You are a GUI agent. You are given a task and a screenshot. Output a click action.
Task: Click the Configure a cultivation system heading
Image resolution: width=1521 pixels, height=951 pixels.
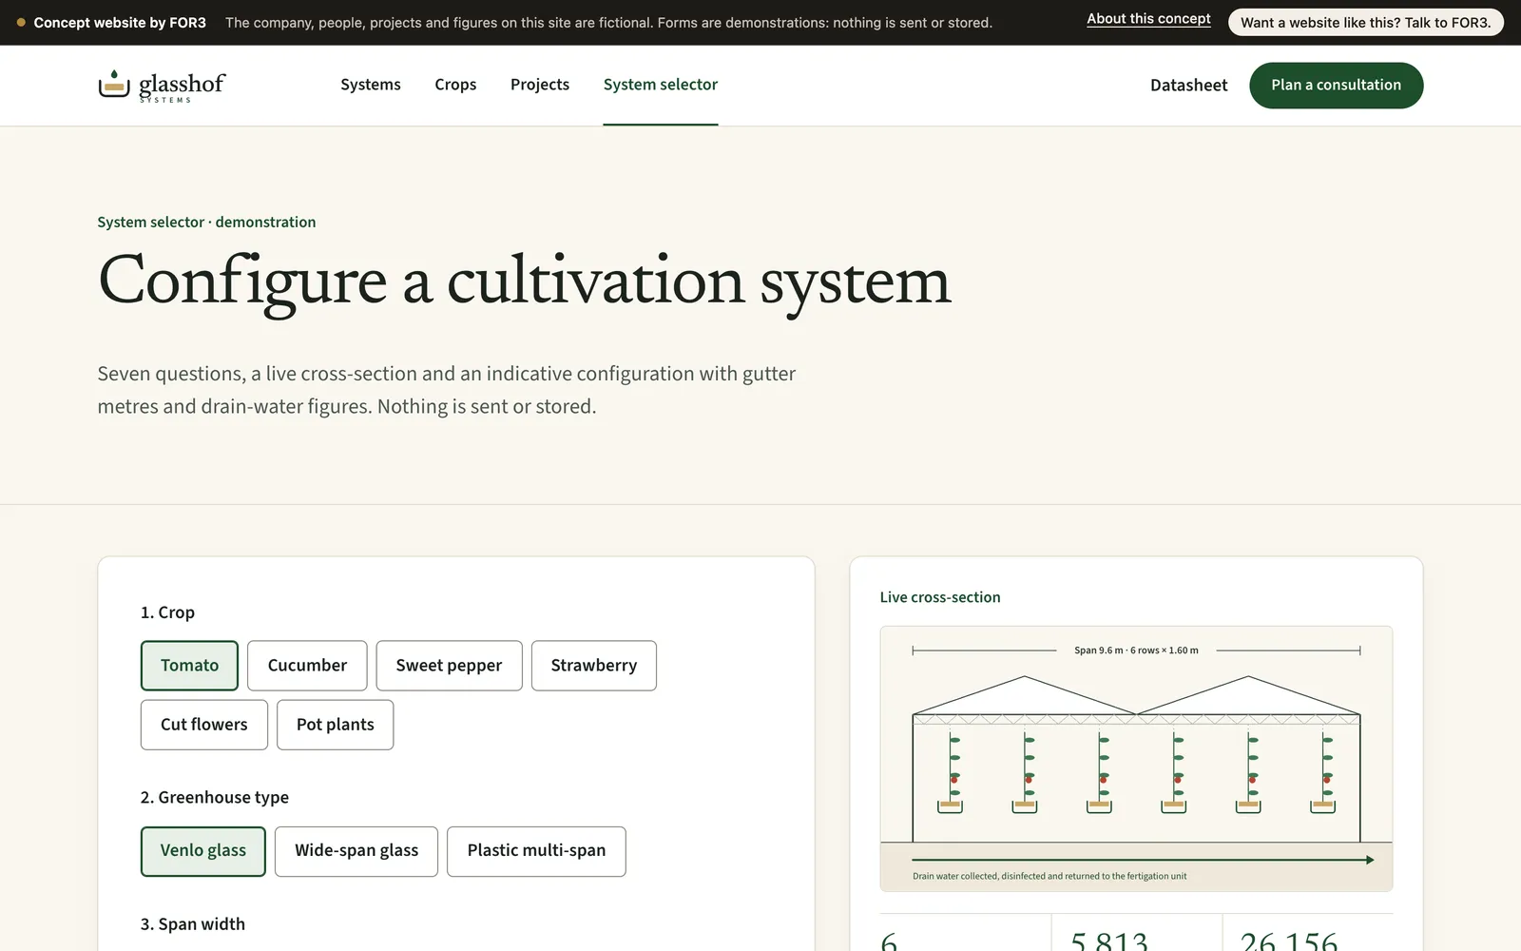tap(525, 281)
